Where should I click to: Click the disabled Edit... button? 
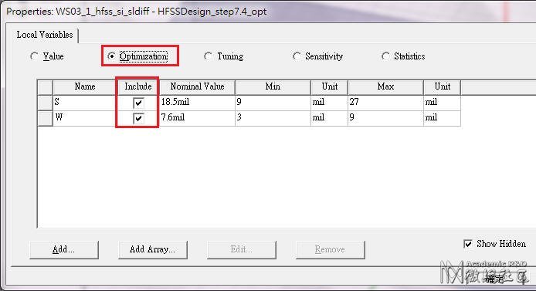pyautogui.click(x=241, y=249)
